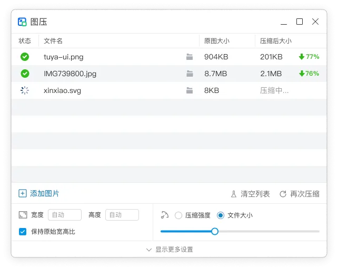338x270 pixels.
Task: Click the 宽度 input field
Action: point(65,215)
